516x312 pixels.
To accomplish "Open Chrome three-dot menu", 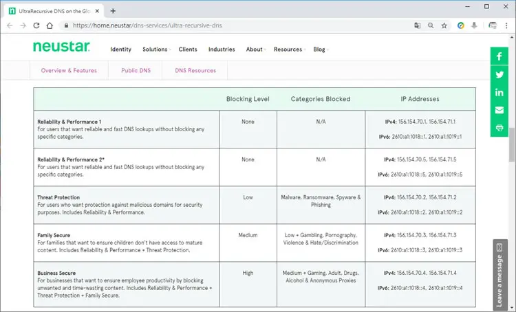I will point(506,25).
